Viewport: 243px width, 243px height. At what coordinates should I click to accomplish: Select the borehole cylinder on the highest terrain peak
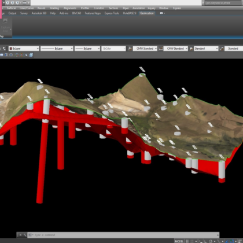(x=142, y=75)
